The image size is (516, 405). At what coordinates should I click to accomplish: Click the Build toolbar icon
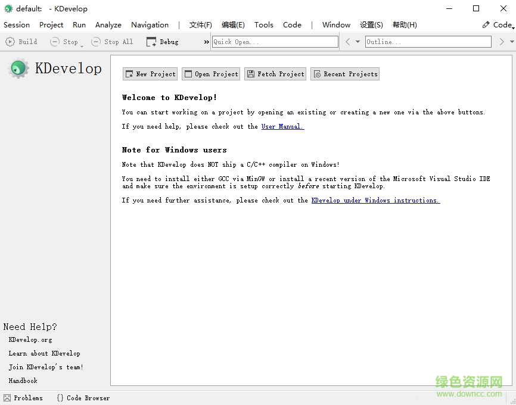point(10,42)
